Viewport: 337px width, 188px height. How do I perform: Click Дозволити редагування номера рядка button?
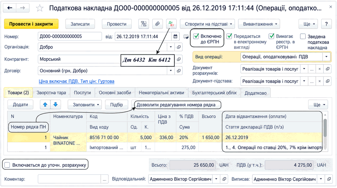(x=176, y=105)
